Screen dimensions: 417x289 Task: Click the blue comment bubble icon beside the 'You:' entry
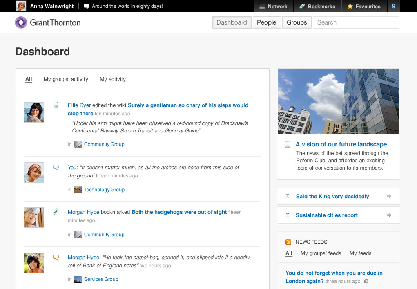[56, 167]
